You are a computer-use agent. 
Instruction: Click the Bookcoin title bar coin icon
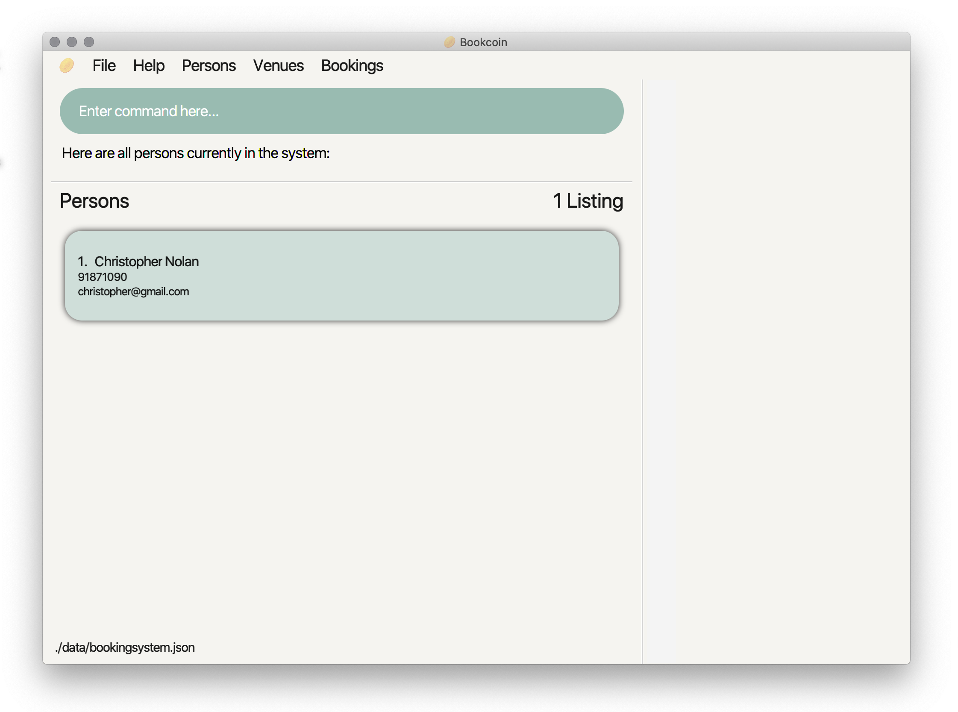click(450, 42)
